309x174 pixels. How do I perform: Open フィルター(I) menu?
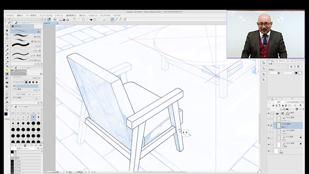(93, 15)
